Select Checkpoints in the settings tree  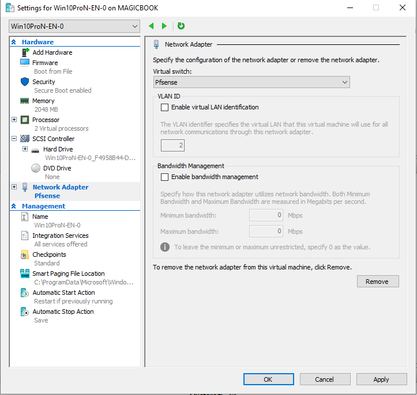click(49, 255)
